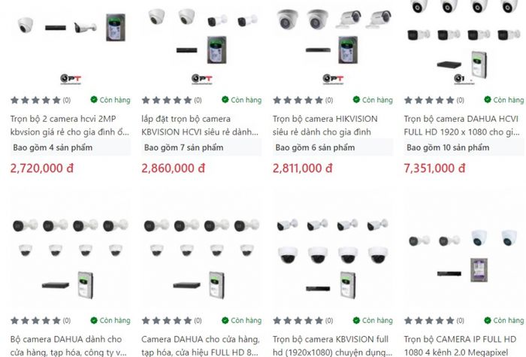Open the KBVISION HCVI siêu rẻ product image
The image size is (526, 357).
(201, 44)
